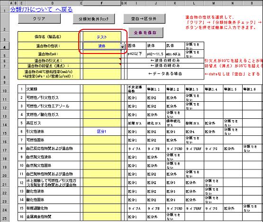
Task: Open the 混合物の性状 dropdown arrow
Action: (x=123, y=47)
